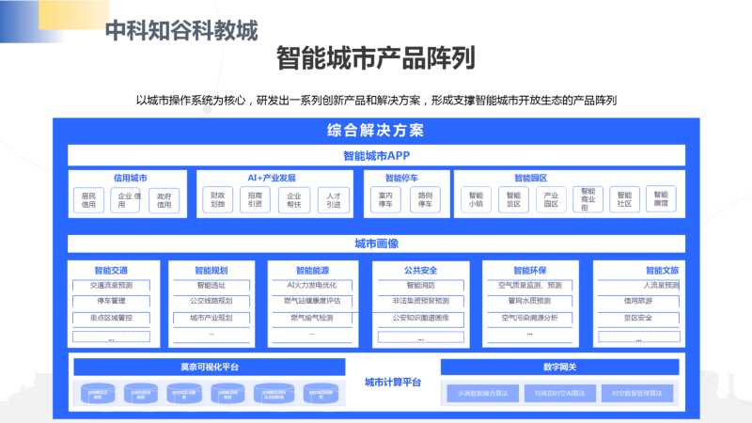Select the 时空数据管理算法 box
The height and width of the screenshot is (423, 752).
(x=637, y=393)
